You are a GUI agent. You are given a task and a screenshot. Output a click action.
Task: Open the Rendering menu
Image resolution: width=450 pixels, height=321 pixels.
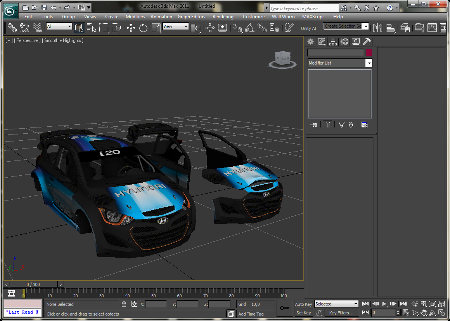click(x=223, y=17)
